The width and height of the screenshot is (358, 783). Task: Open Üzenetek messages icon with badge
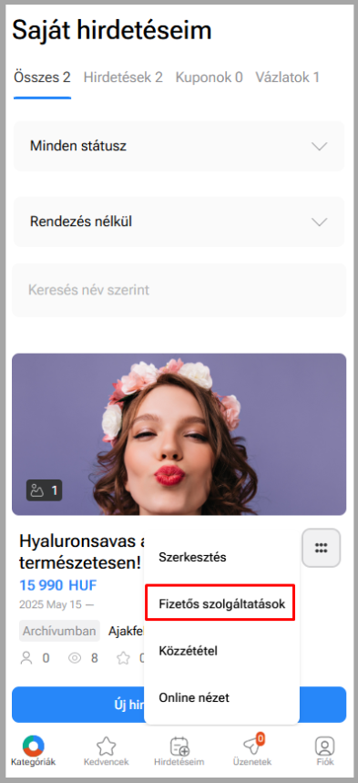[x=252, y=745]
